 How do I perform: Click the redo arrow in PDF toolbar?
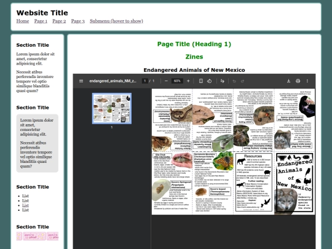click(x=243, y=81)
